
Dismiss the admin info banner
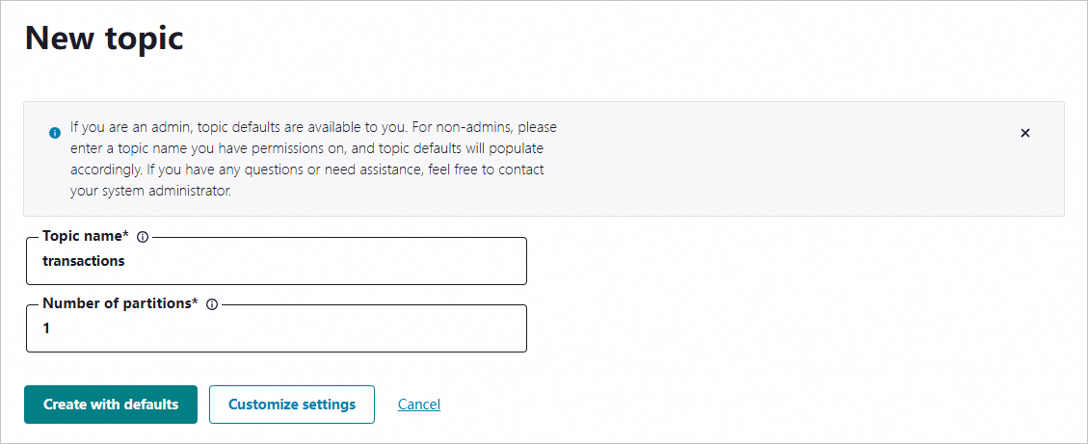coord(1025,133)
